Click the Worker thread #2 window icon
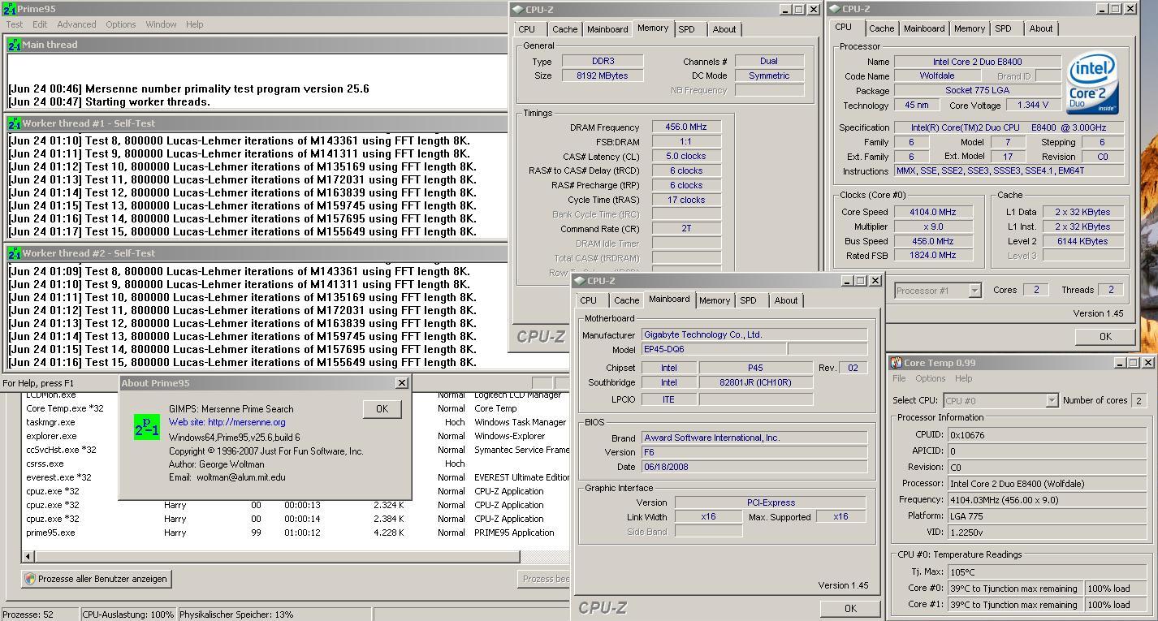This screenshot has height=621, width=1158. (15, 253)
